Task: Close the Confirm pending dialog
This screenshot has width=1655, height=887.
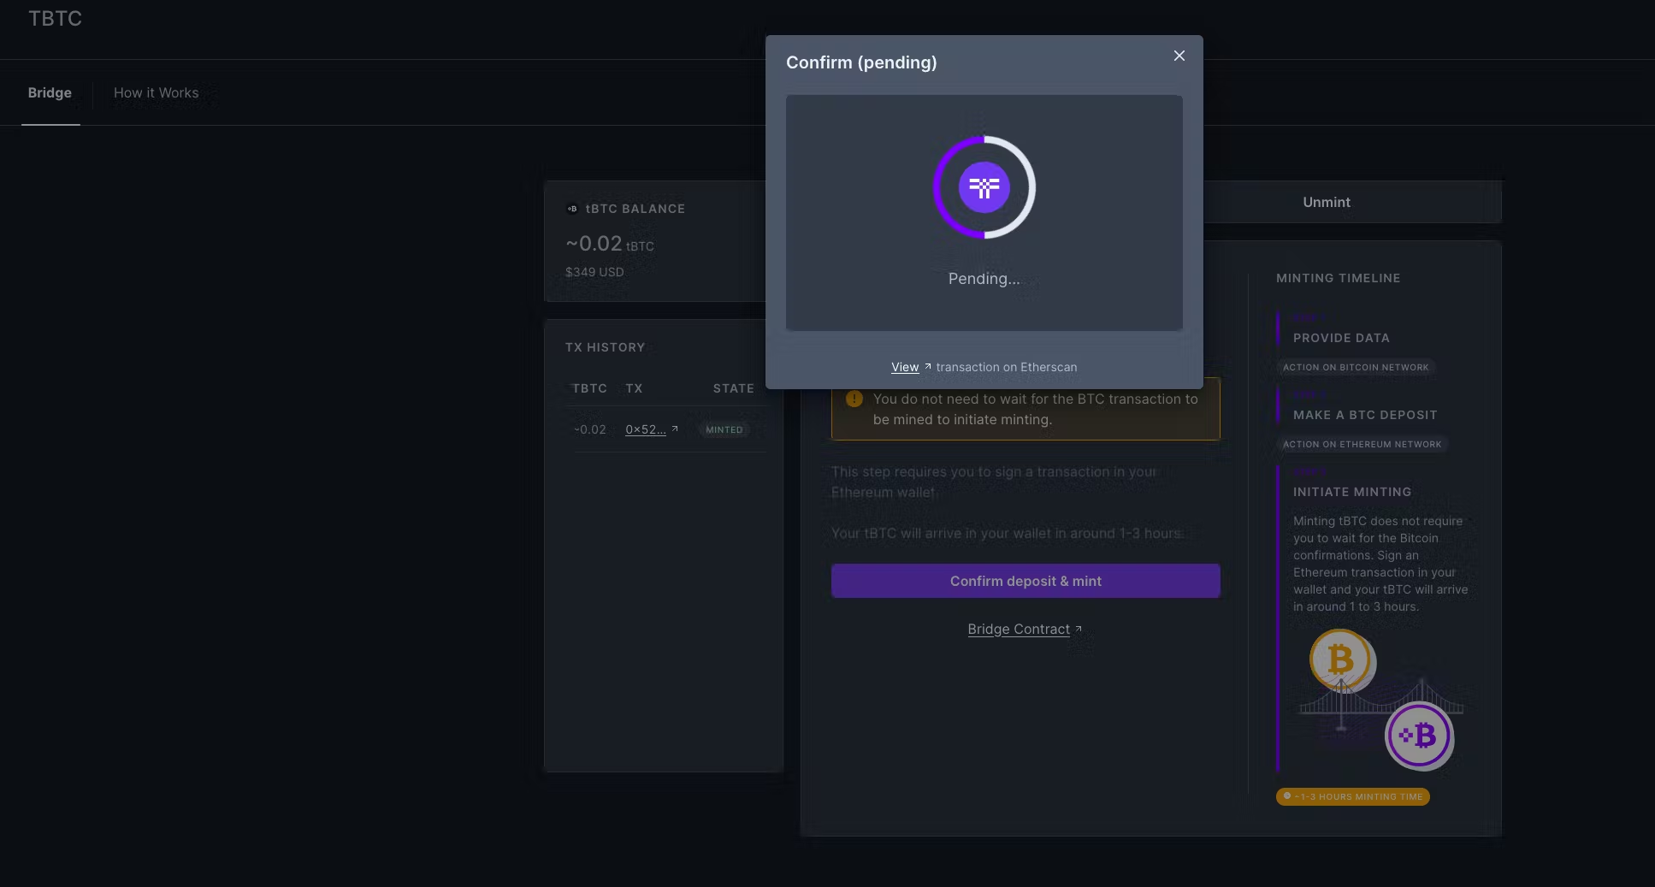Action: pos(1179,55)
